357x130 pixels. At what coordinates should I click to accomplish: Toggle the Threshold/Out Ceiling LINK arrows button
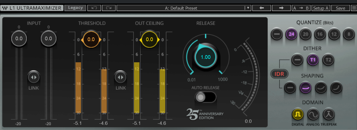point(121,77)
